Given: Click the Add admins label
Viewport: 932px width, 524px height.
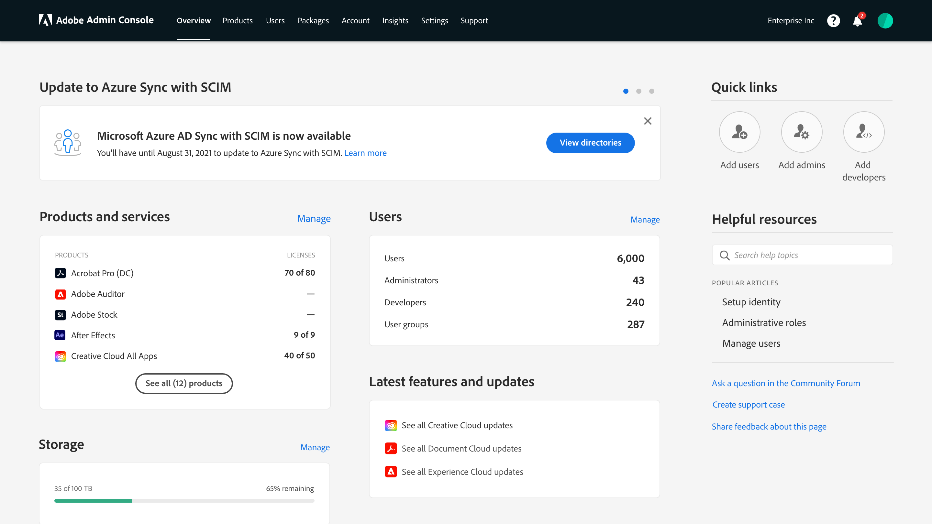Looking at the screenshot, I should coord(802,165).
